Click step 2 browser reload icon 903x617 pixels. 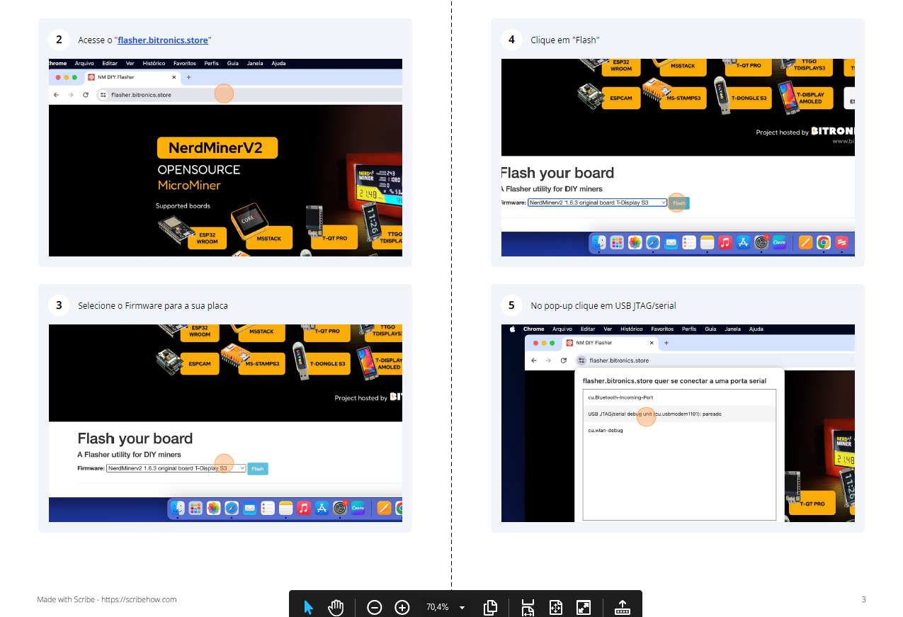(86, 94)
